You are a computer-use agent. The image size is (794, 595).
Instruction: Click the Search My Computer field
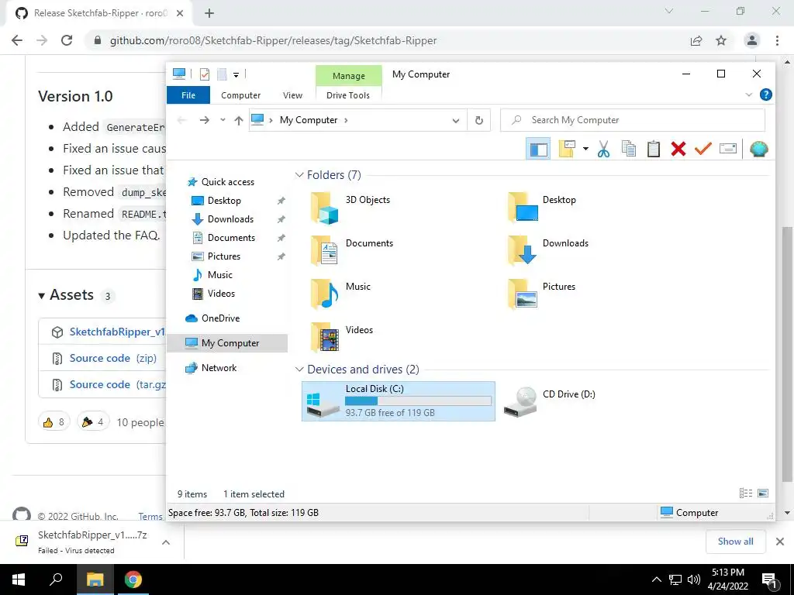[x=633, y=120]
